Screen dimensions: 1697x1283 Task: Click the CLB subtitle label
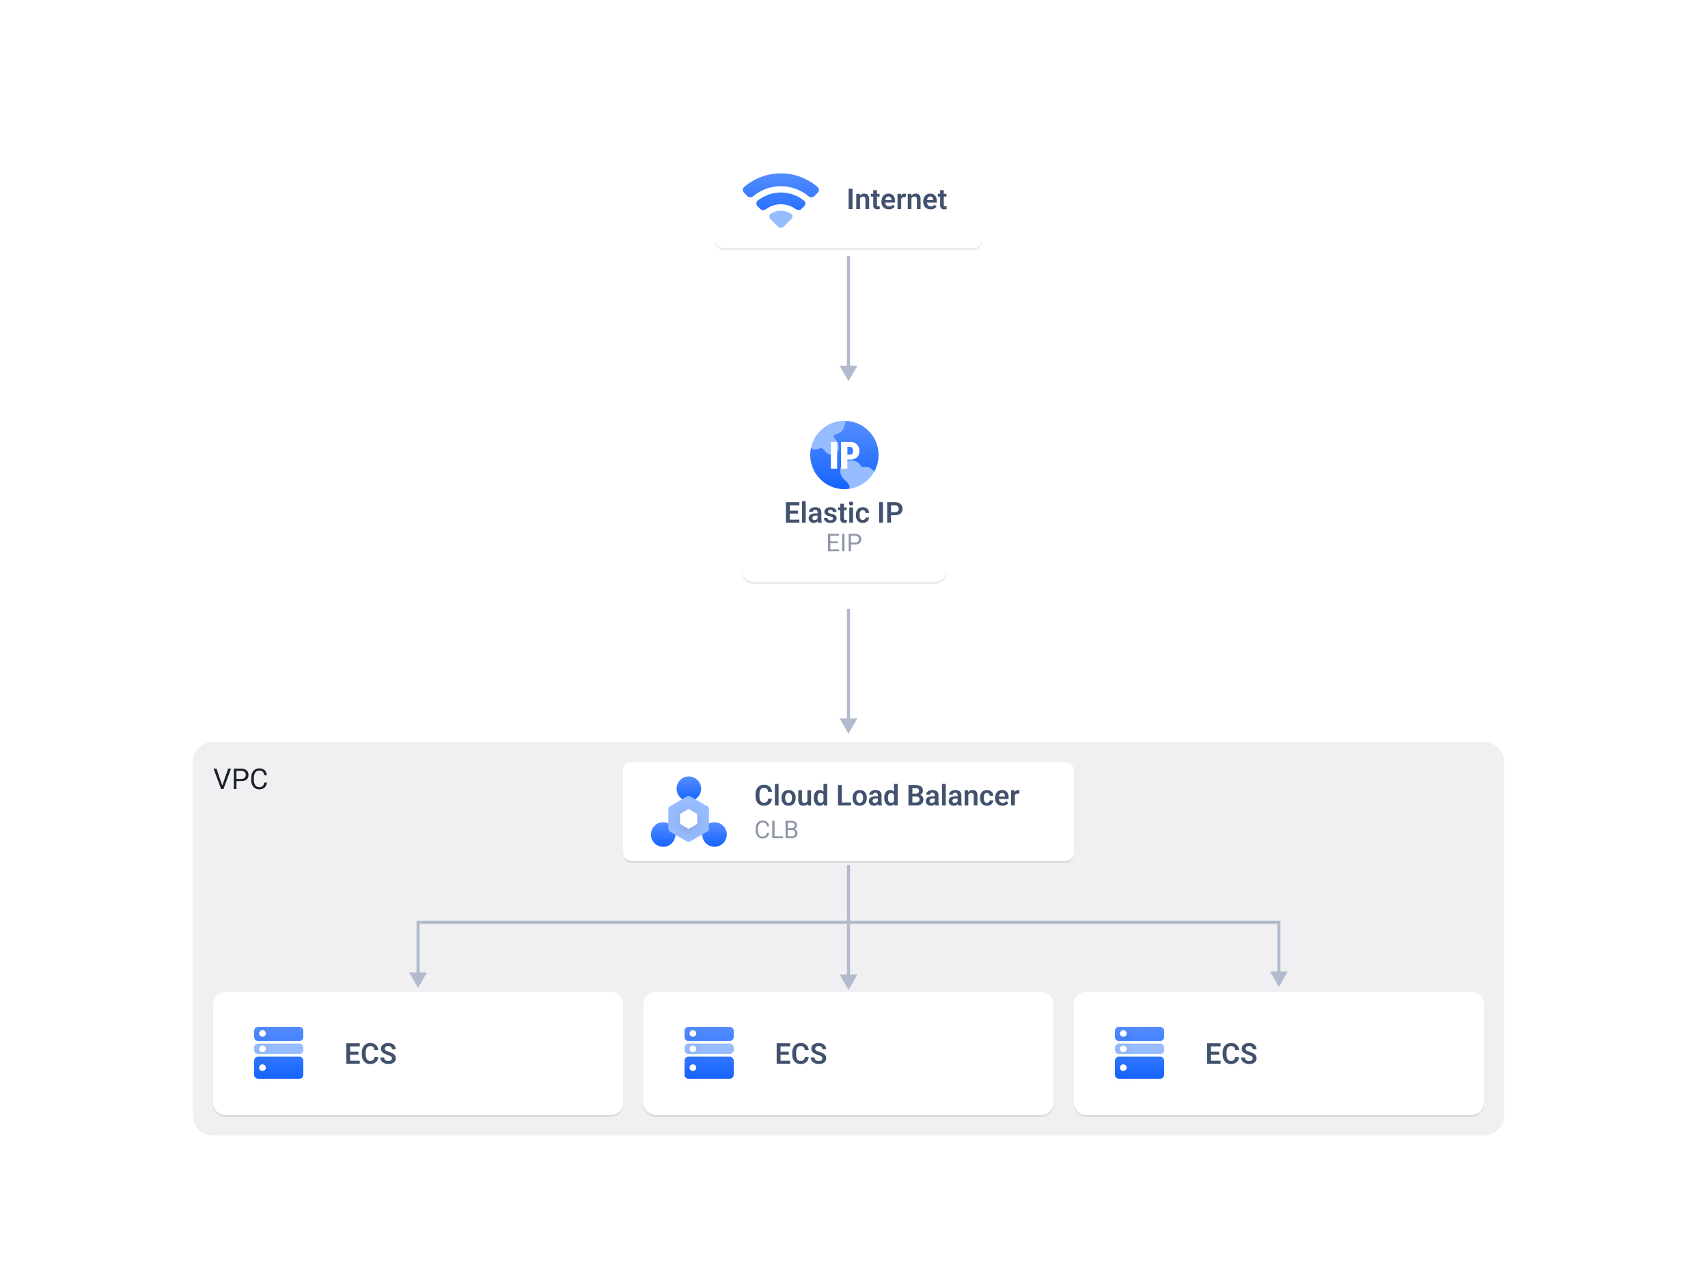pos(776,829)
